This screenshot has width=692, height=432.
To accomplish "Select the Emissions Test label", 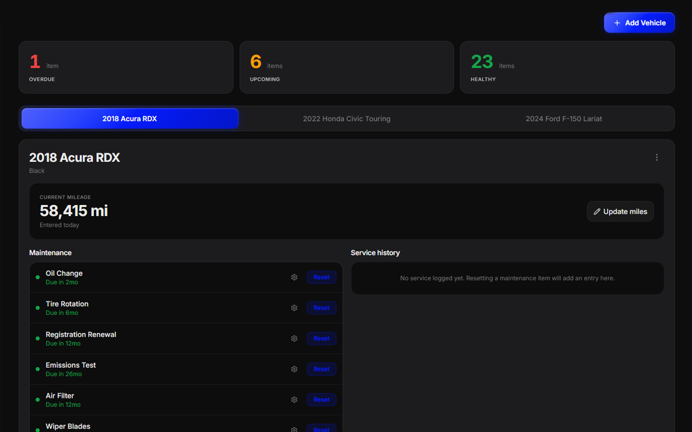I will pos(71,365).
